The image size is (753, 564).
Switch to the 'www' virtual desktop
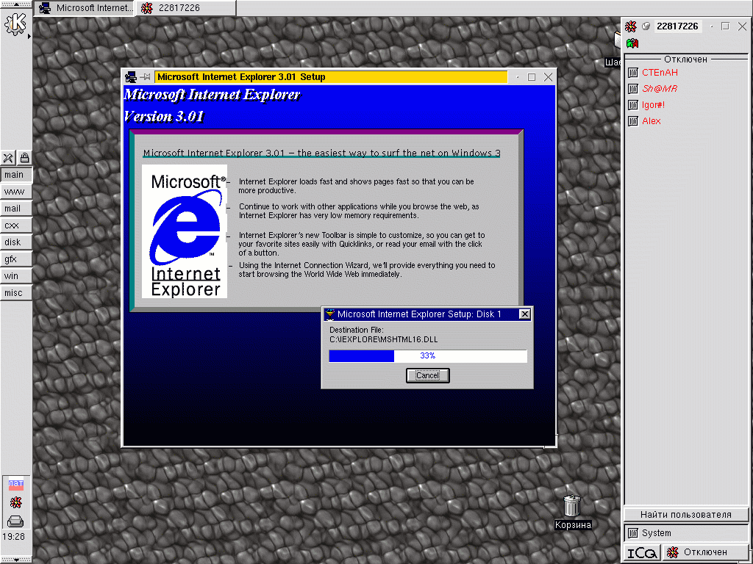16,192
